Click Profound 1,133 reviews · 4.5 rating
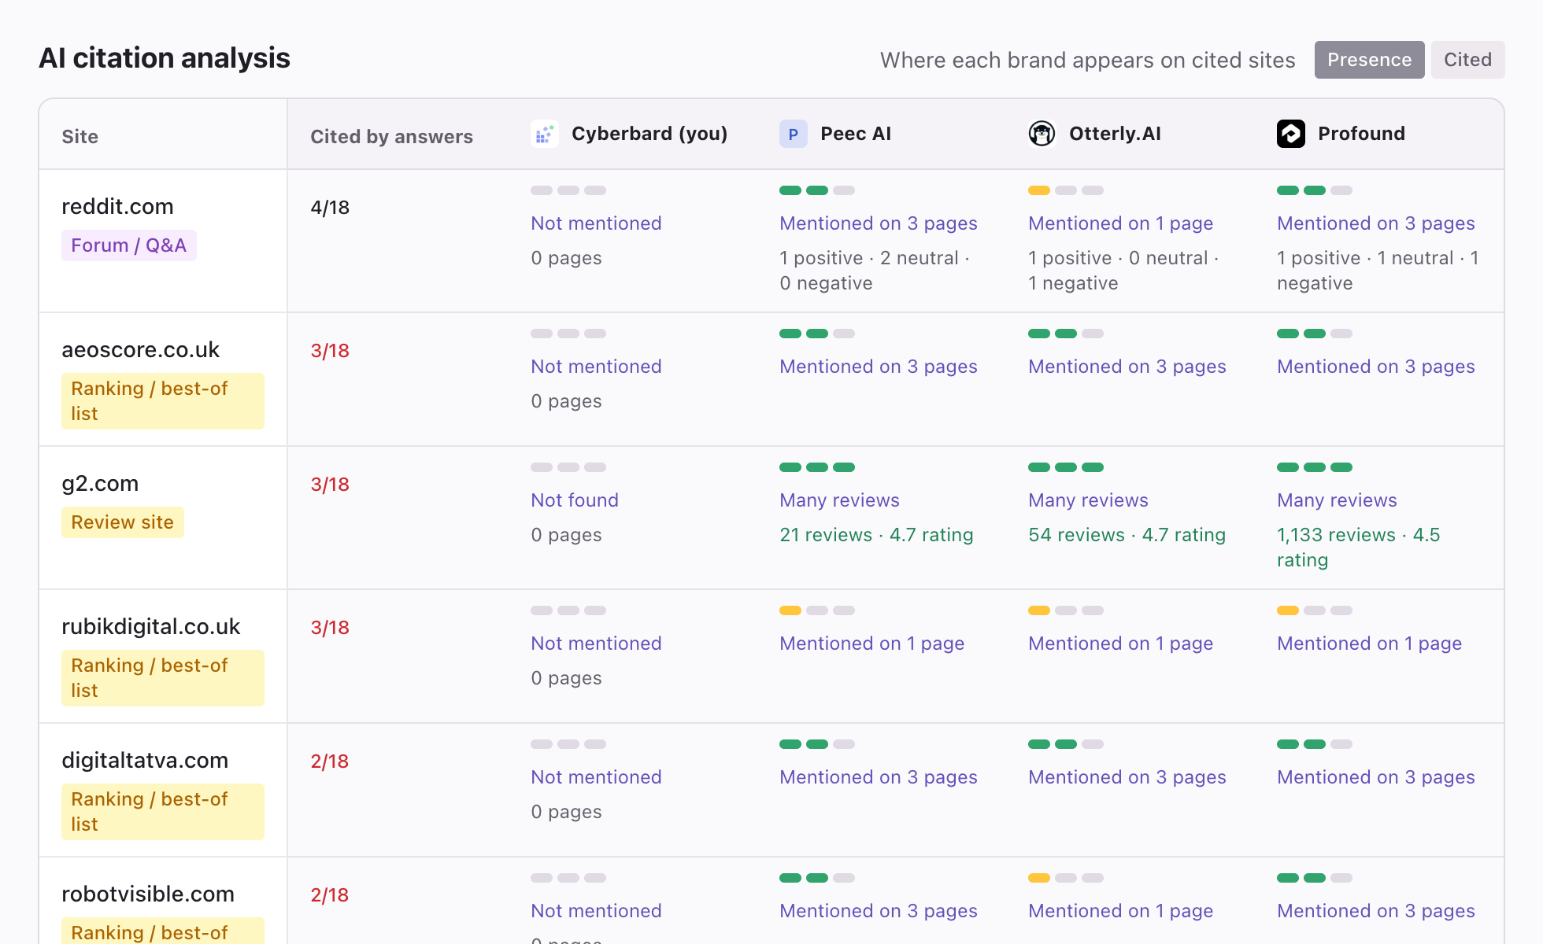This screenshot has height=944, width=1543. (1359, 548)
